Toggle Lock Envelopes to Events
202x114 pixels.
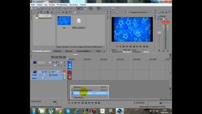pyautogui.click(x=91, y=9)
